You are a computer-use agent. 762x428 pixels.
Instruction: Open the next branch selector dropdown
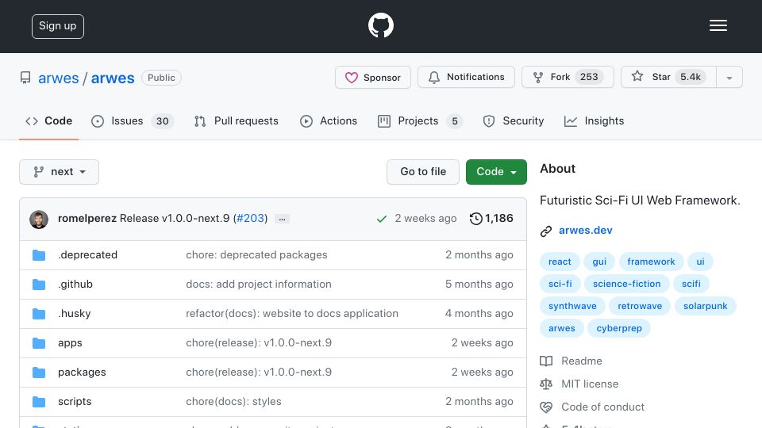click(60, 172)
